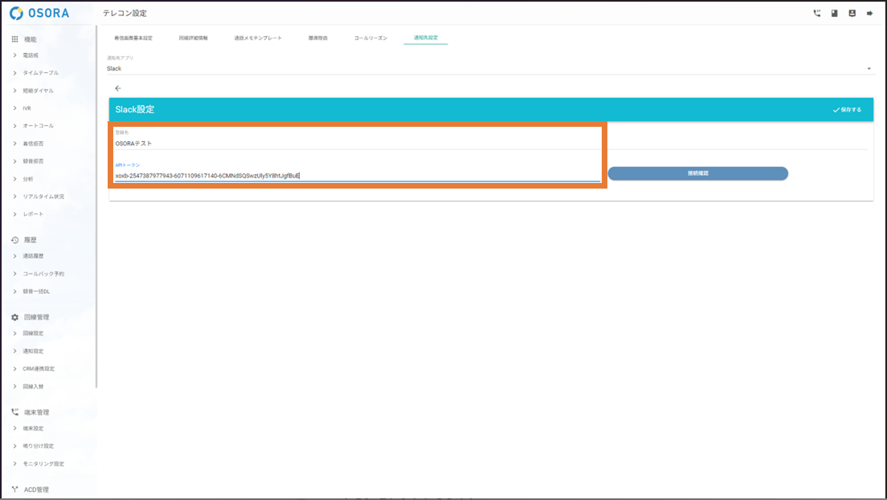Image resolution: width=887 pixels, height=500 pixels.
Task: Click the phone call icon in header
Action: tap(817, 14)
